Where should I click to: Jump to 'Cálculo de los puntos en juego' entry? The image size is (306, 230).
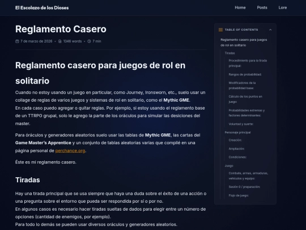click(x=245, y=99)
